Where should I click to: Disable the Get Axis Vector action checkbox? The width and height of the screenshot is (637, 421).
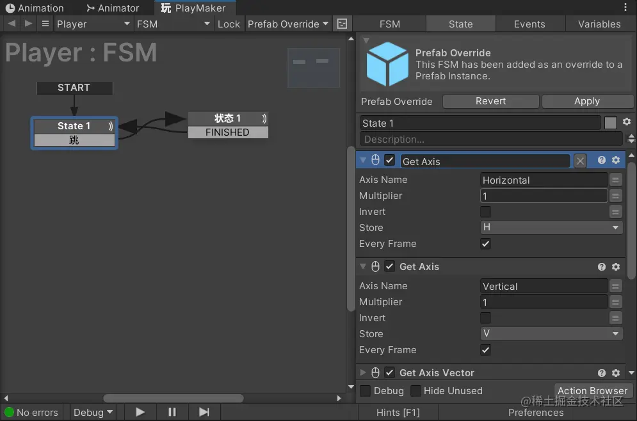[x=390, y=372]
